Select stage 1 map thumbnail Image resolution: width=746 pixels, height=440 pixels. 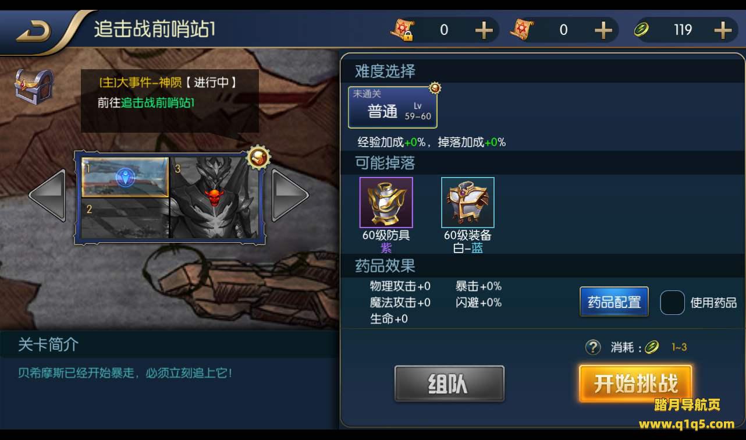(125, 178)
